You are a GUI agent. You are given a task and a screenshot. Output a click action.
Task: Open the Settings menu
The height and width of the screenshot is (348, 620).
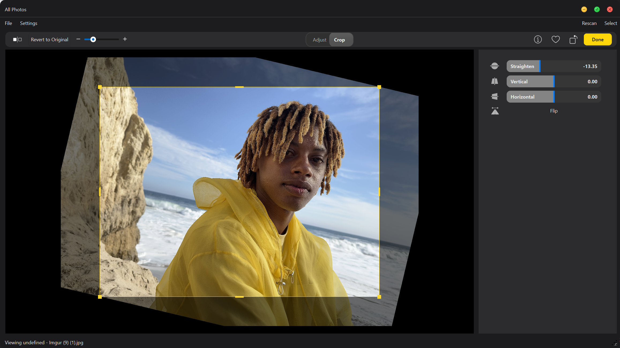coord(28,23)
